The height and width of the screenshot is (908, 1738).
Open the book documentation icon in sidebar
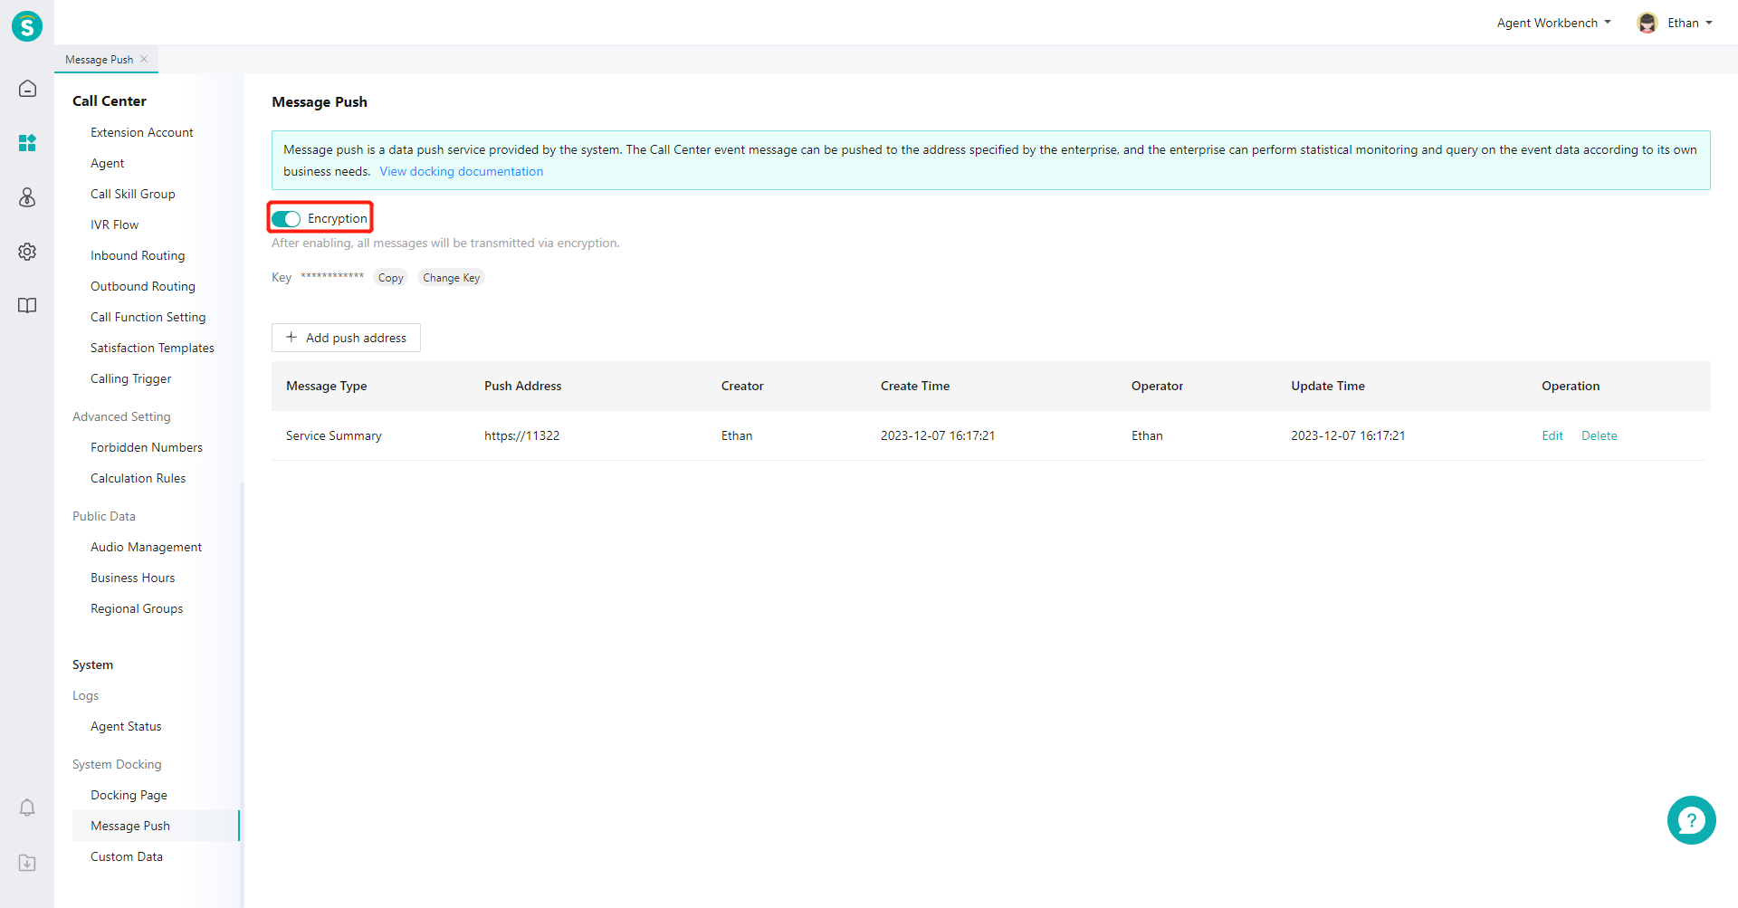pos(27,306)
